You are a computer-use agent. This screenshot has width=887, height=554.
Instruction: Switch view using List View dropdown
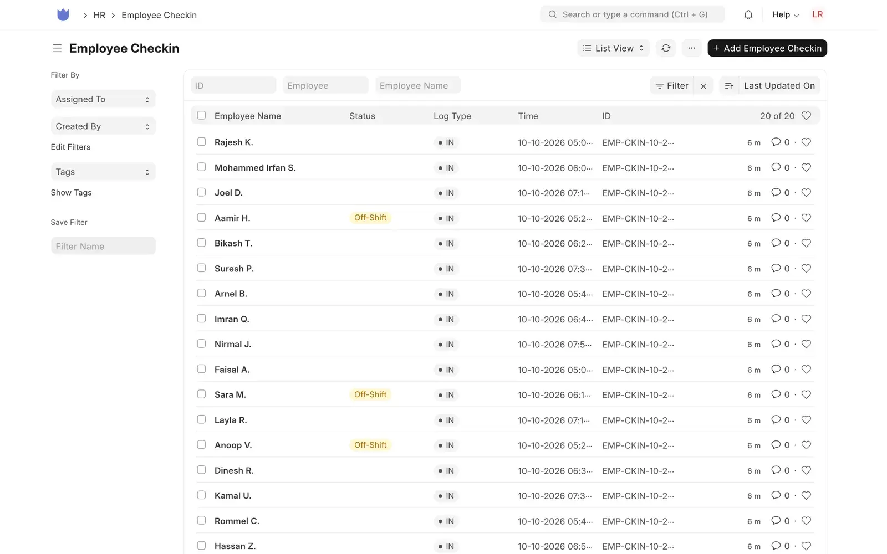point(613,48)
